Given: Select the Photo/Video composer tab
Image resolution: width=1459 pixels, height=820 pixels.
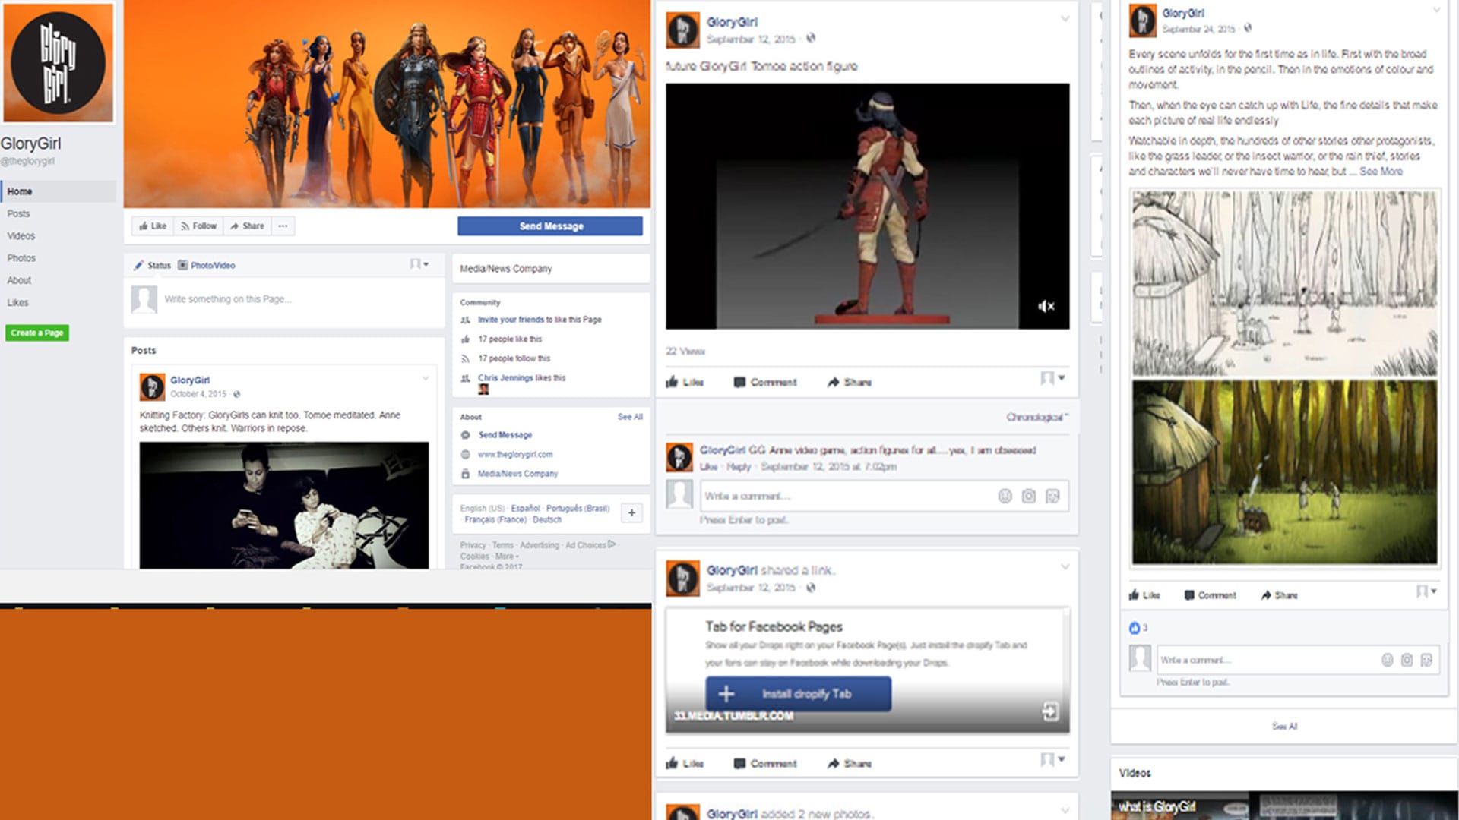Looking at the screenshot, I should click(207, 266).
